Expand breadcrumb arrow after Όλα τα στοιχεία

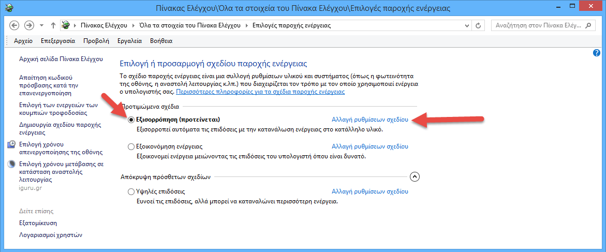(x=246, y=26)
